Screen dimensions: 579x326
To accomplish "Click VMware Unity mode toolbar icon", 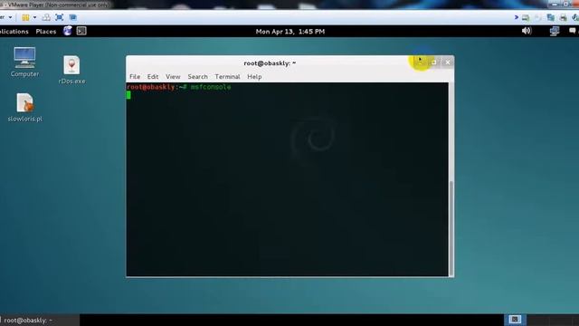I will click(73, 17).
